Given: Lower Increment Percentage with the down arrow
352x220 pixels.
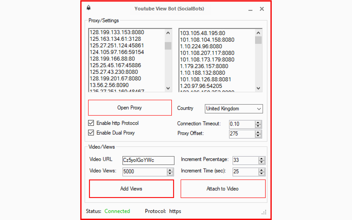Looking at the screenshot, I should (262, 163).
